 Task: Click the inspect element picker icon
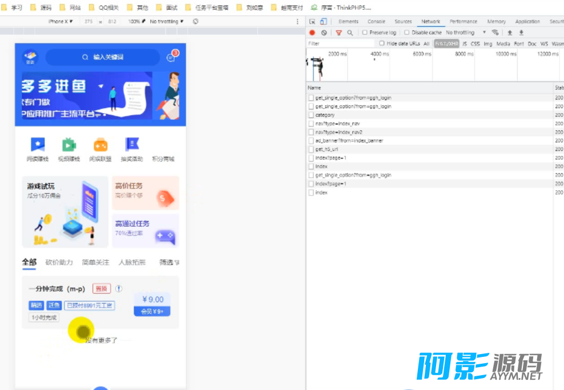pyautogui.click(x=312, y=22)
